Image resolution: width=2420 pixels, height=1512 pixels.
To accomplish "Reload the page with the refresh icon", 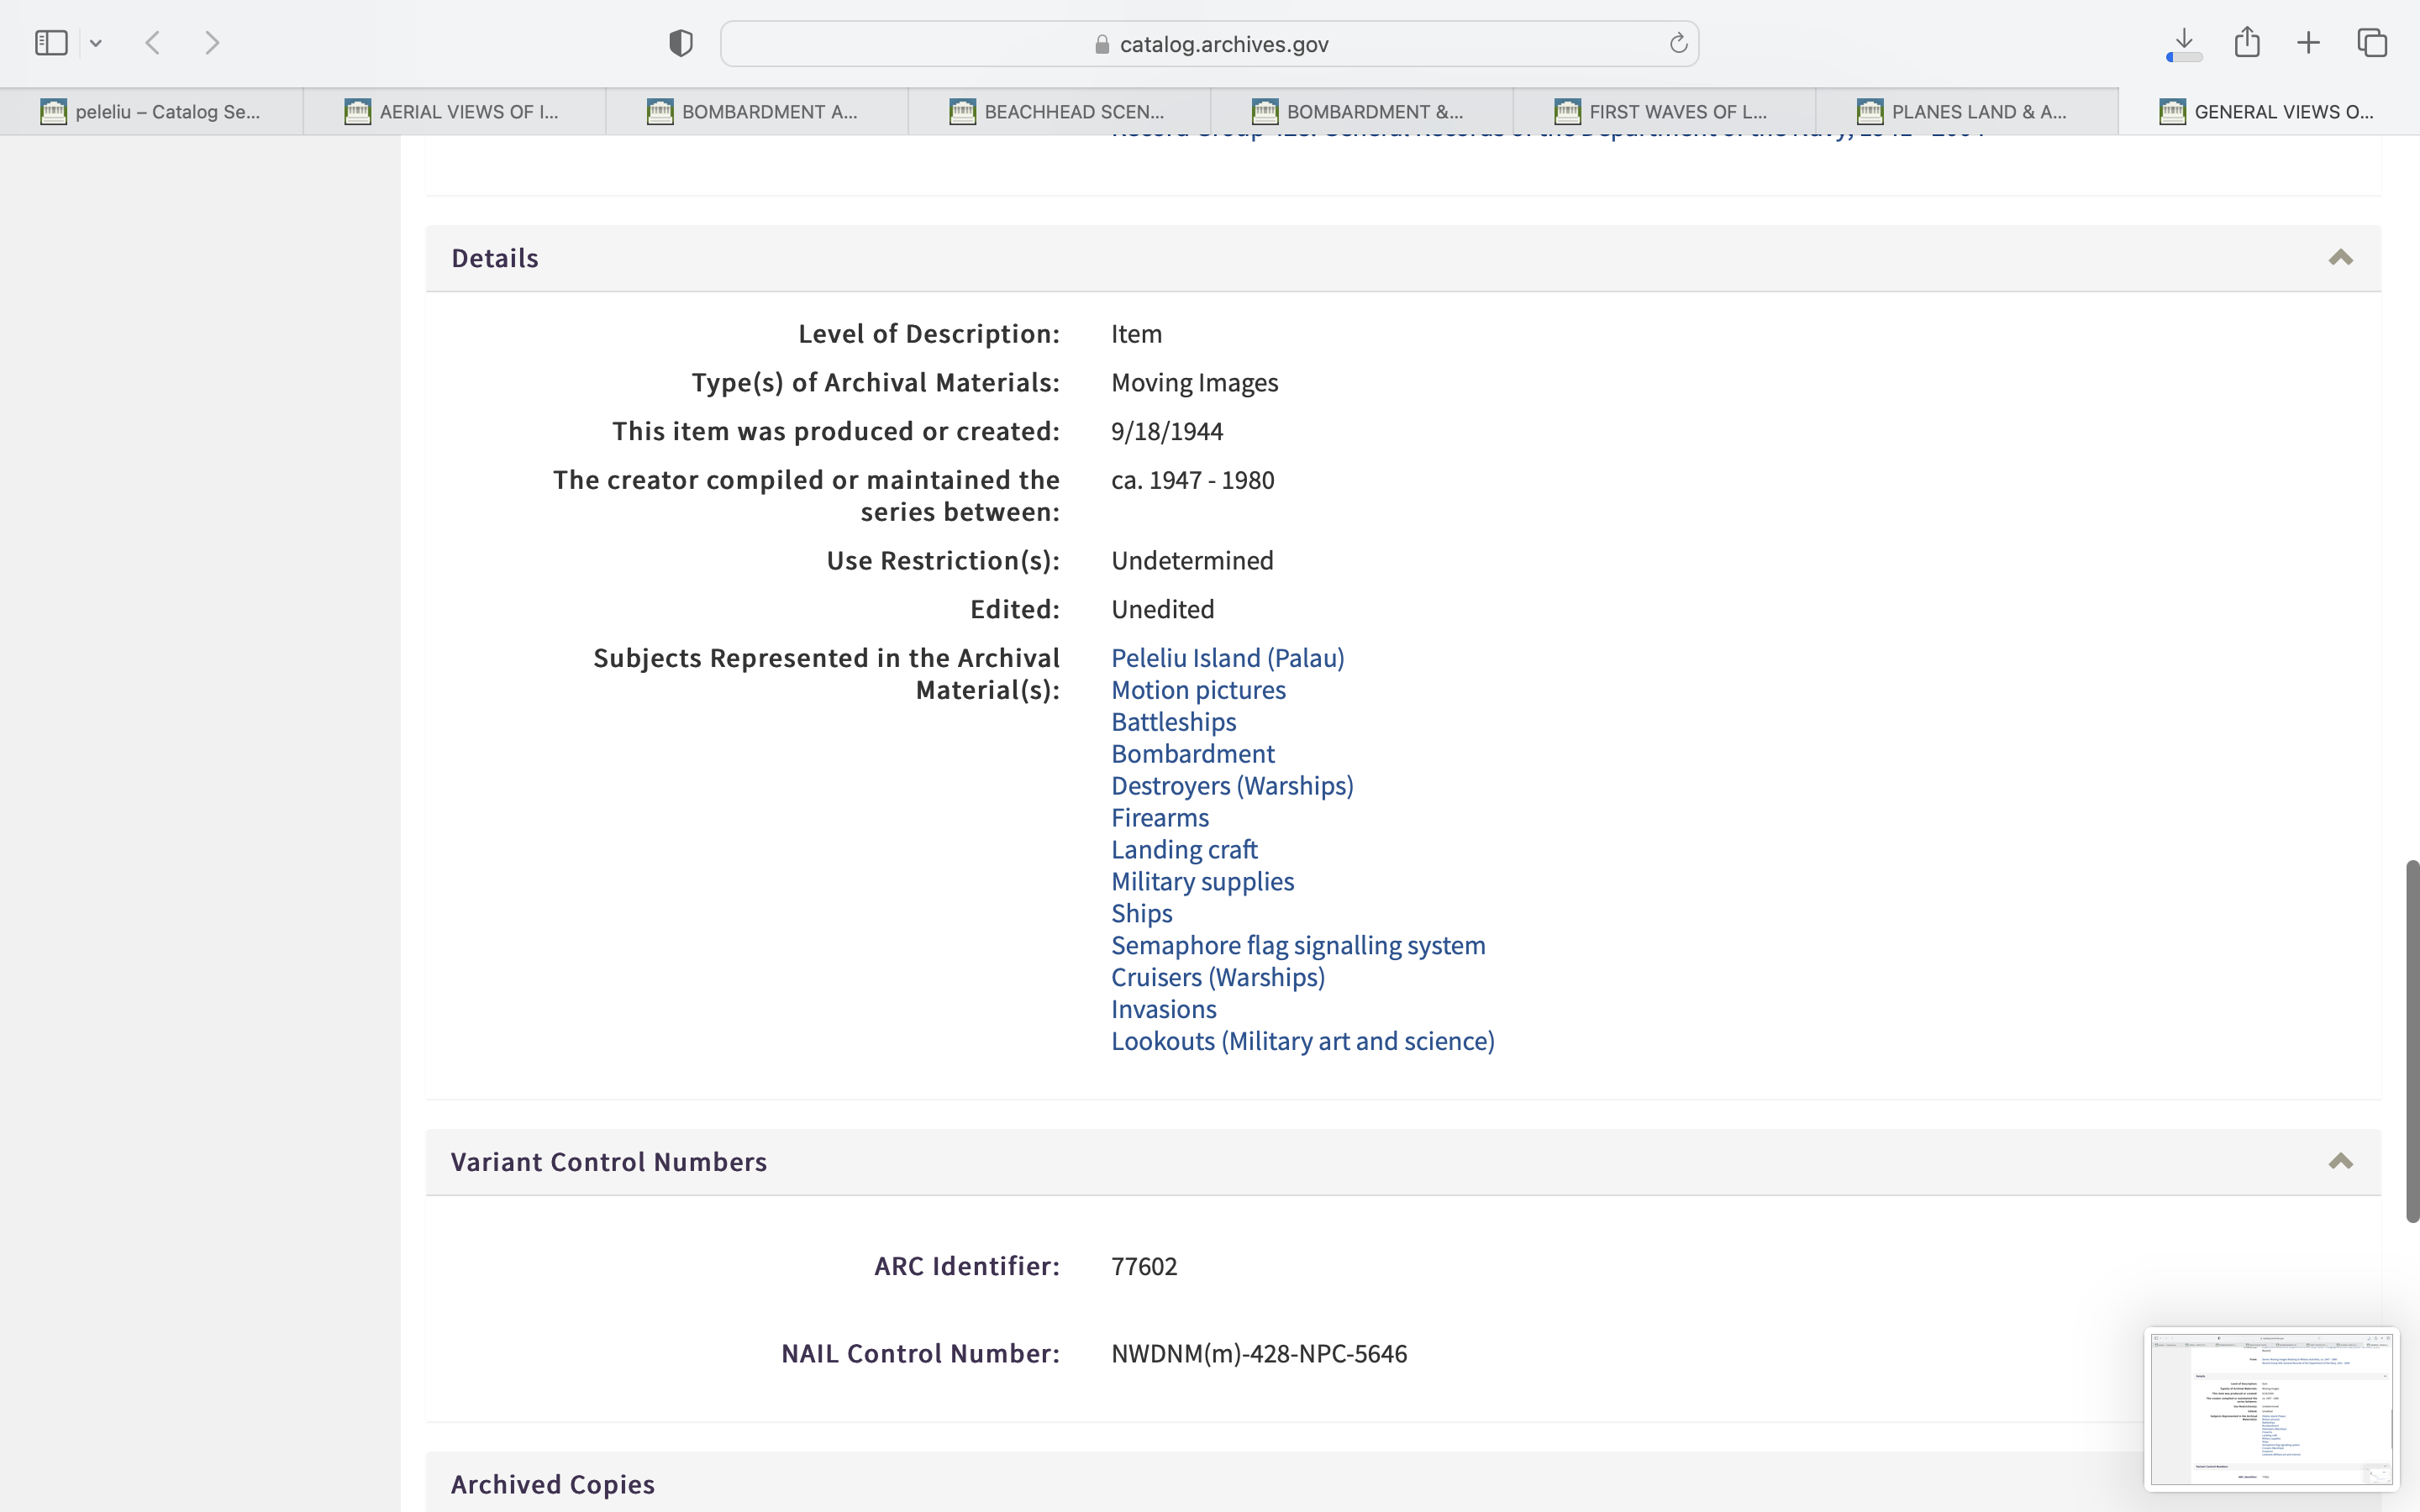I will click(1678, 43).
